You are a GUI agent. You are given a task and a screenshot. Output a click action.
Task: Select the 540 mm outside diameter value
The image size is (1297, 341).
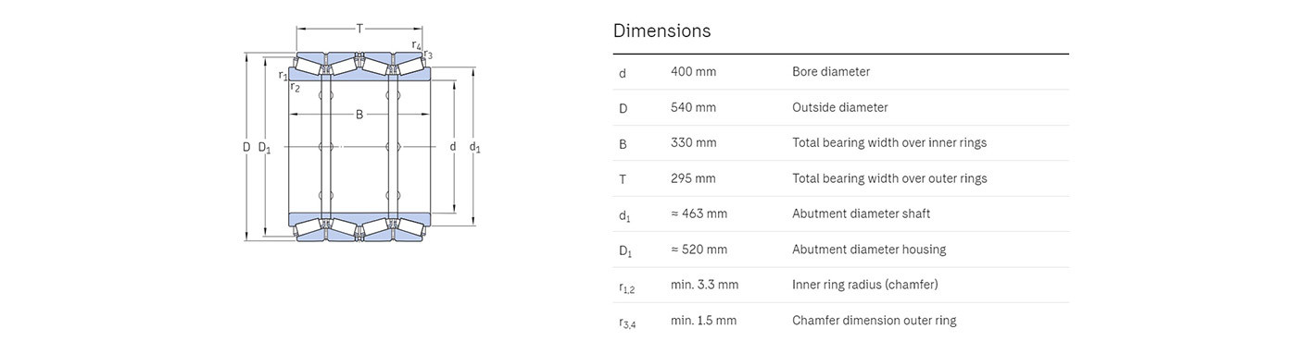693,107
